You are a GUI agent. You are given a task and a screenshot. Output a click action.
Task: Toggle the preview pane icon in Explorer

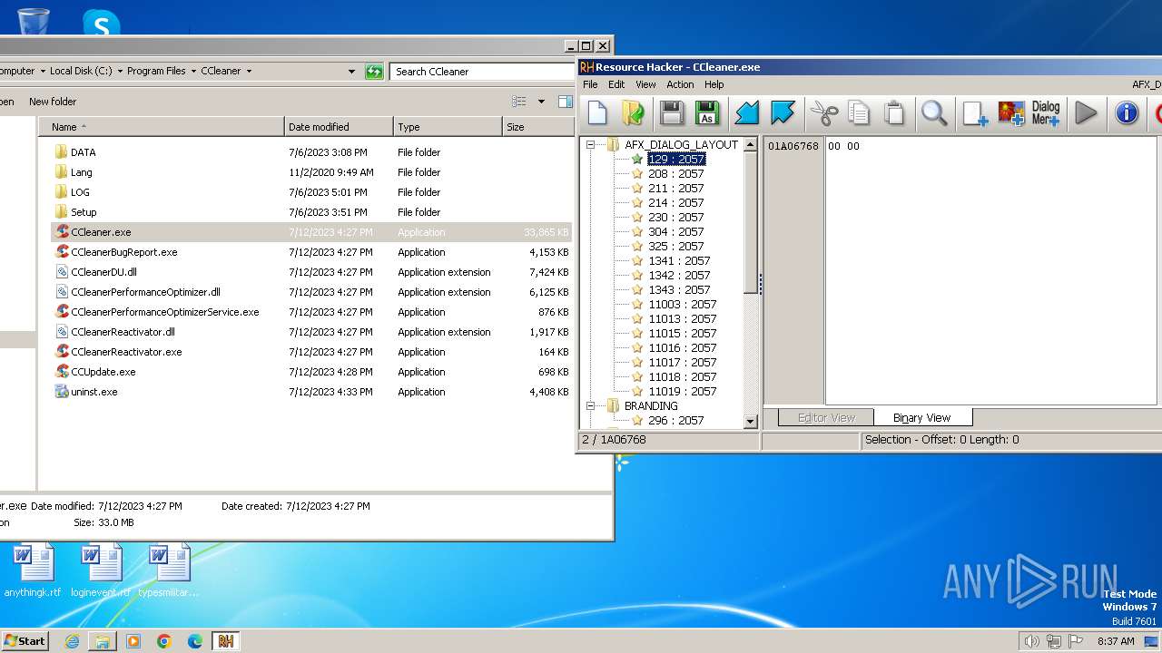[565, 102]
